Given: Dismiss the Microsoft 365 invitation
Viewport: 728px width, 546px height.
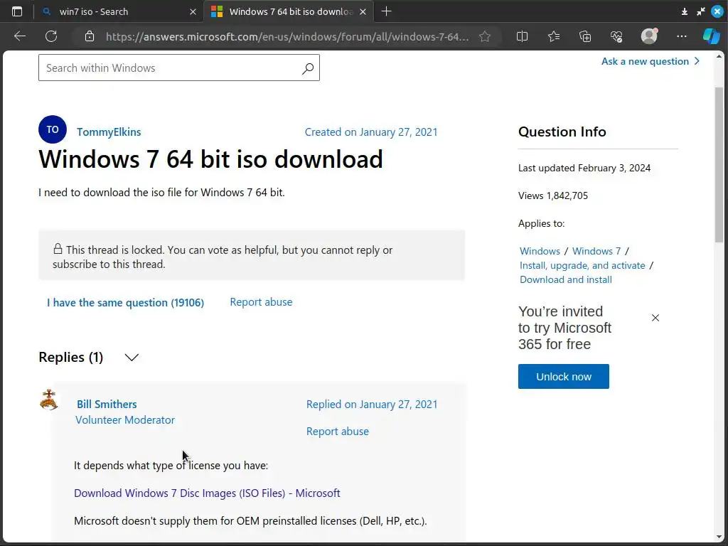Looking at the screenshot, I should coord(655,318).
